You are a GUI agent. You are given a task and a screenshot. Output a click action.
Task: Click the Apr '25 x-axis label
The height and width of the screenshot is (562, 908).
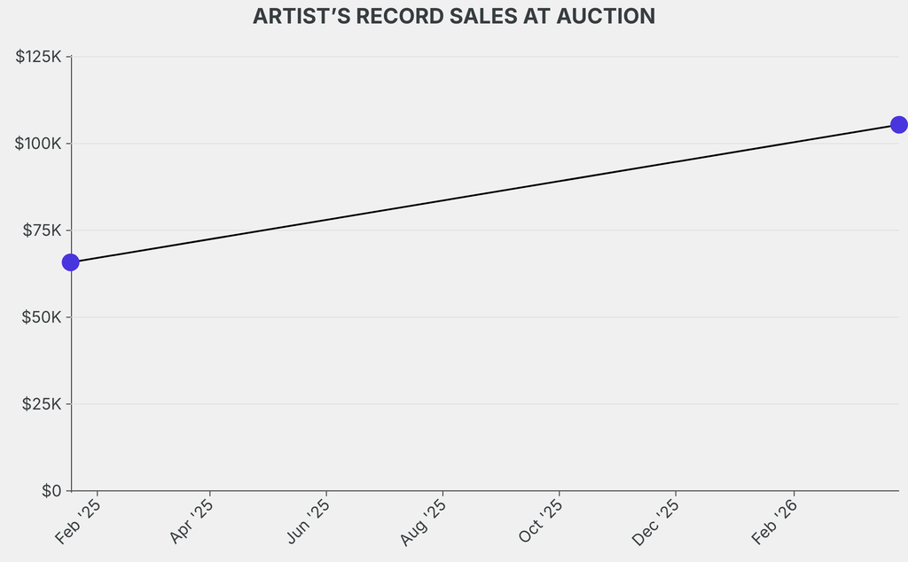[x=192, y=522]
